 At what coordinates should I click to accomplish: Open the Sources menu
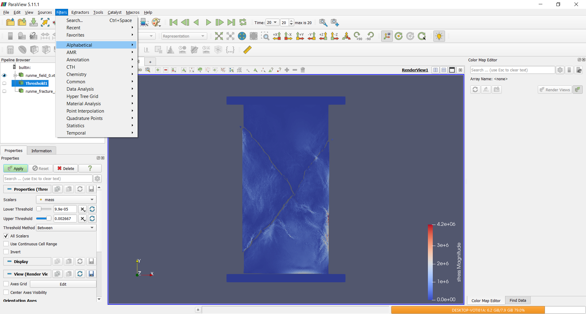[45, 13]
